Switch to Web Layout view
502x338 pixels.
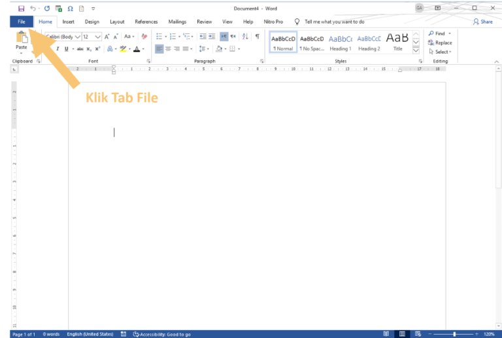pos(418,334)
